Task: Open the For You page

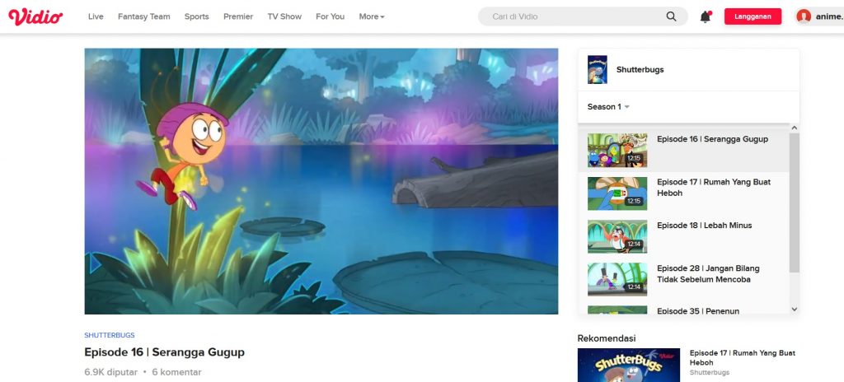Action: click(330, 16)
